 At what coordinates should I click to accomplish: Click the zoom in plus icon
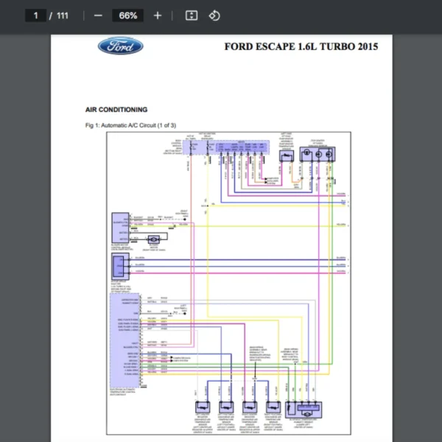click(x=158, y=15)
